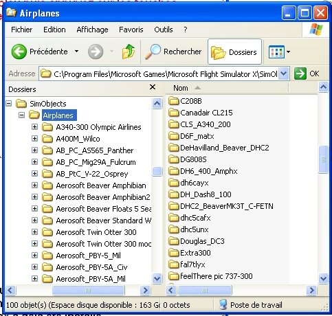Open the Favoris menu
Screen dimensions: 332x316
(131, 30)
